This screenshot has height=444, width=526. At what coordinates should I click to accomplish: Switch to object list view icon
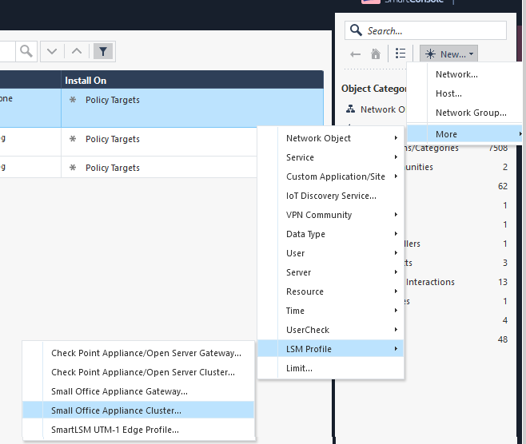coord(400,54)
